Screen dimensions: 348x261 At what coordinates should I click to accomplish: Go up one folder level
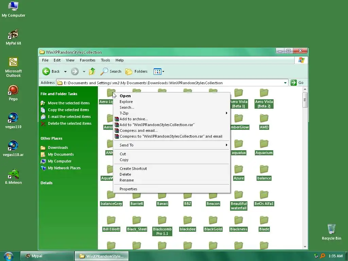(92, 71)
